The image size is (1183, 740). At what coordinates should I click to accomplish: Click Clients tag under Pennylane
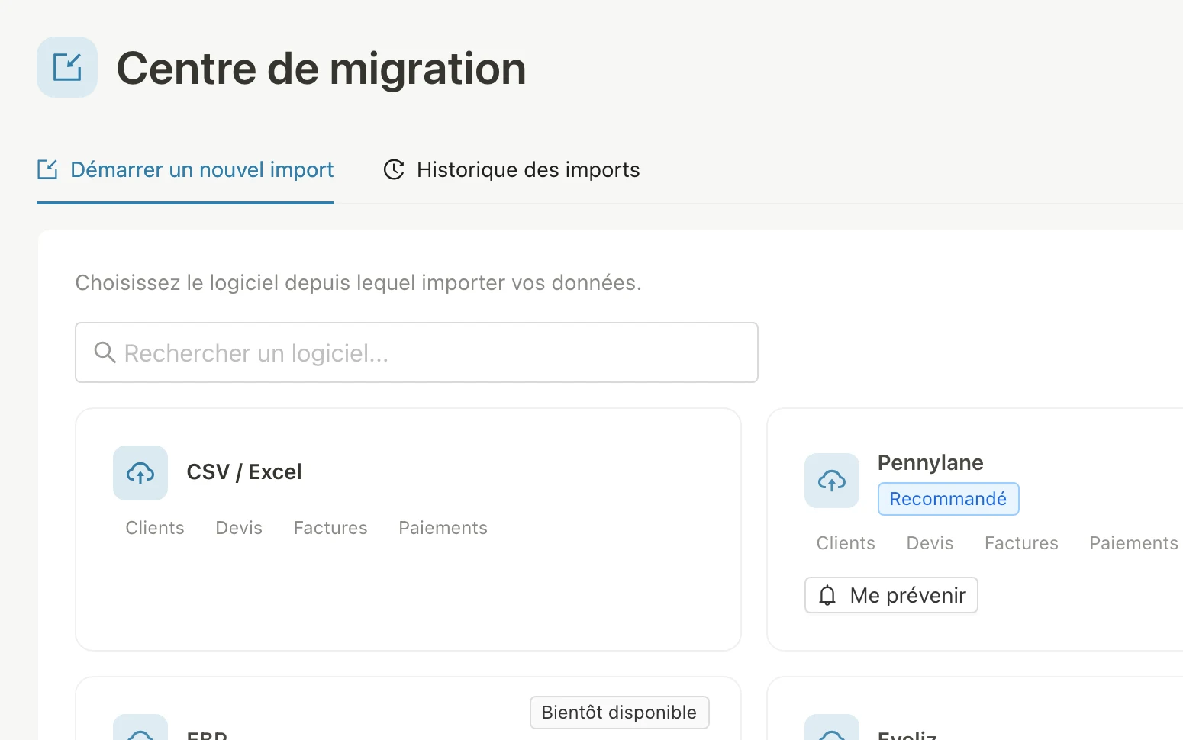pos(846,543)
